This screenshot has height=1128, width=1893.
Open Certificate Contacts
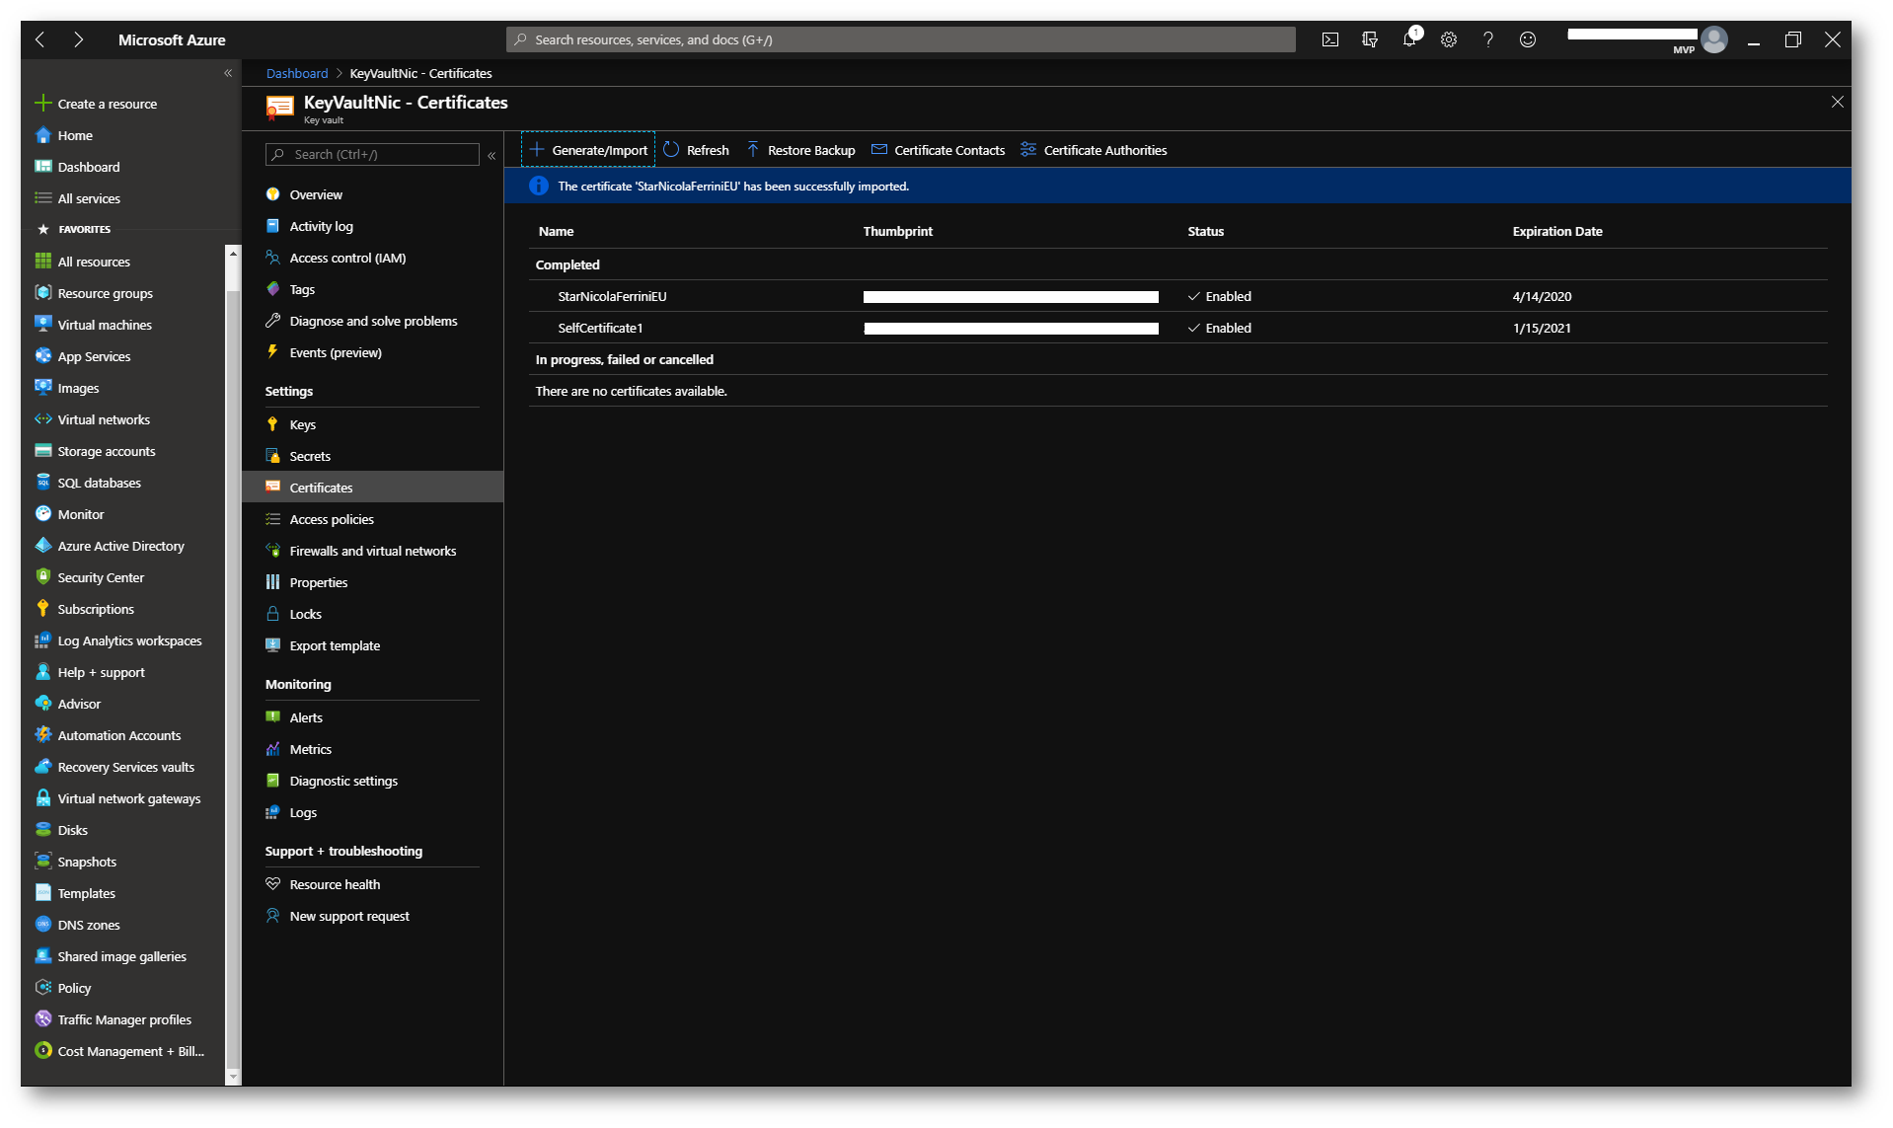(938, 150)
